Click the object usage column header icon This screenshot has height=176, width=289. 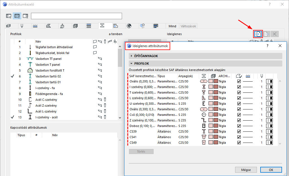click(x=115, y=41)
